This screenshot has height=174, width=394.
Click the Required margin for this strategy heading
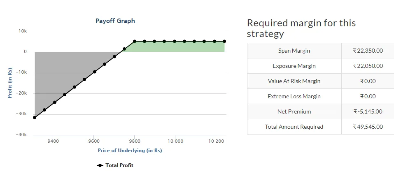click(301, 28)
